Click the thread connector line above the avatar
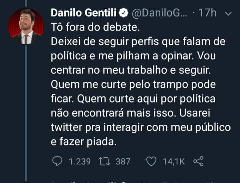Image resolution: width=240 pixels, height=183 pixels. click(x=26, y=4)
